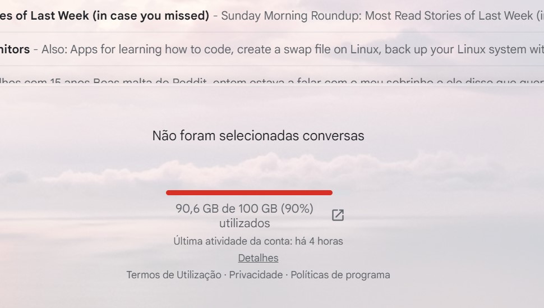
Task: Open storage management external link icon
Action: [338, 215]
